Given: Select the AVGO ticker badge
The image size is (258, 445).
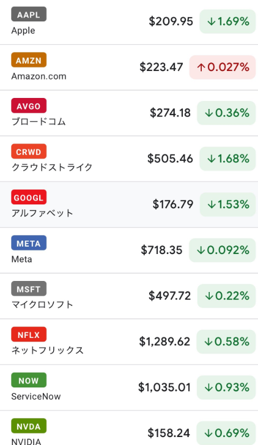Looking at the screenshot, I should pyautogui.click(x=29, y=105).
